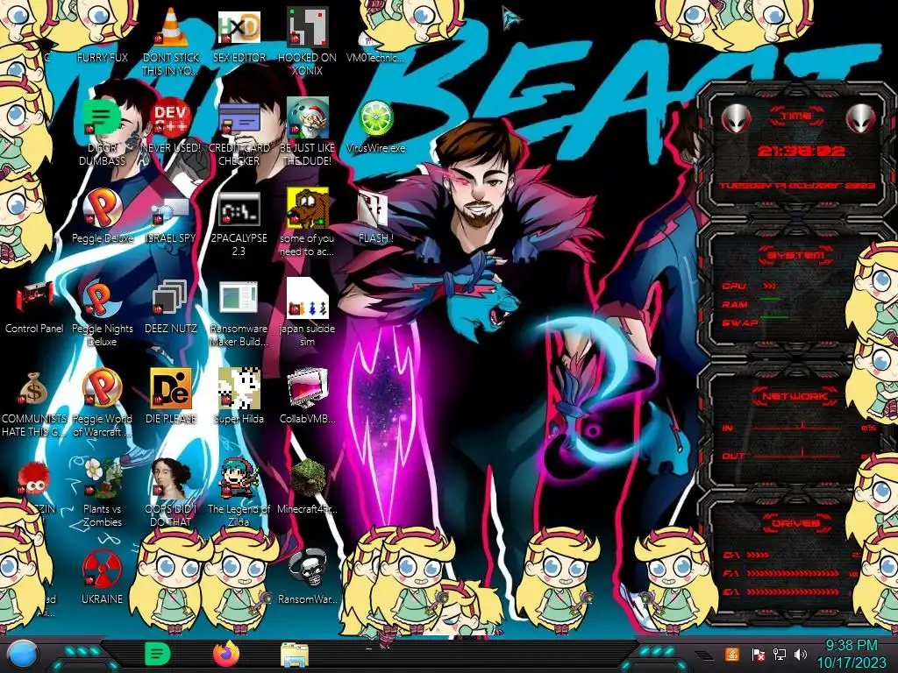Click the Tuesday October date line in widget
This screenshot has width=898, height=673.
(796, 186)
